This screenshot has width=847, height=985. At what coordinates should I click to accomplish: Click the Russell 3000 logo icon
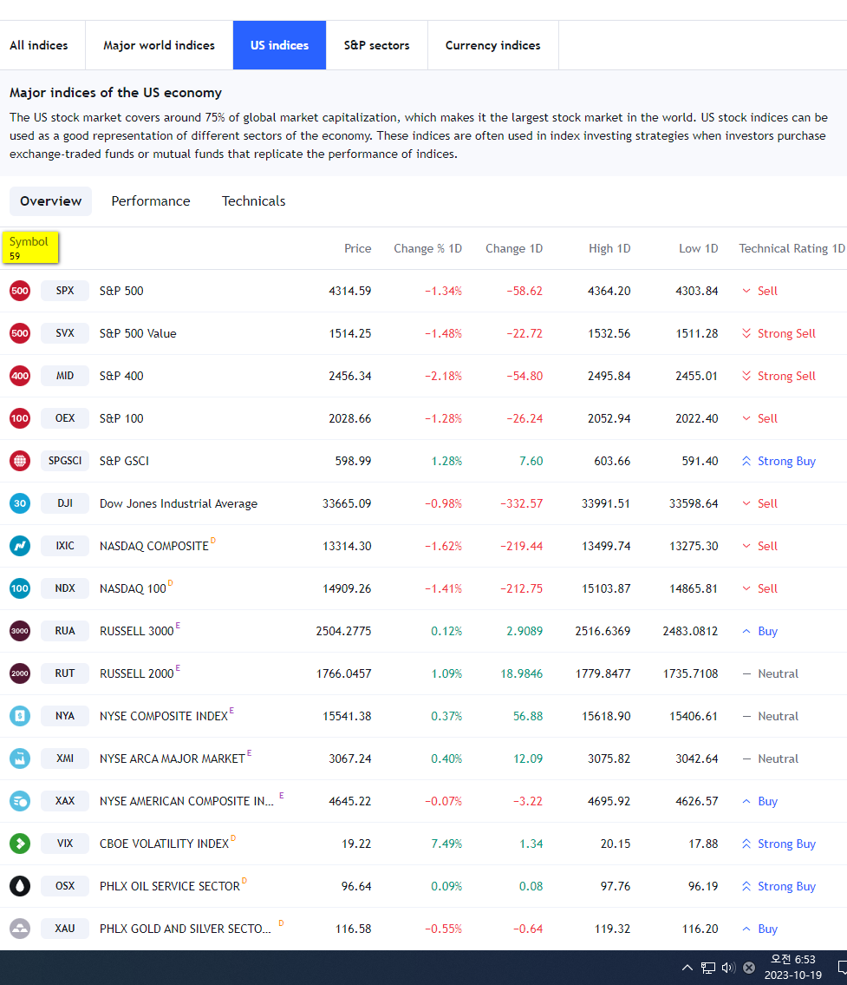click(20, 631)
